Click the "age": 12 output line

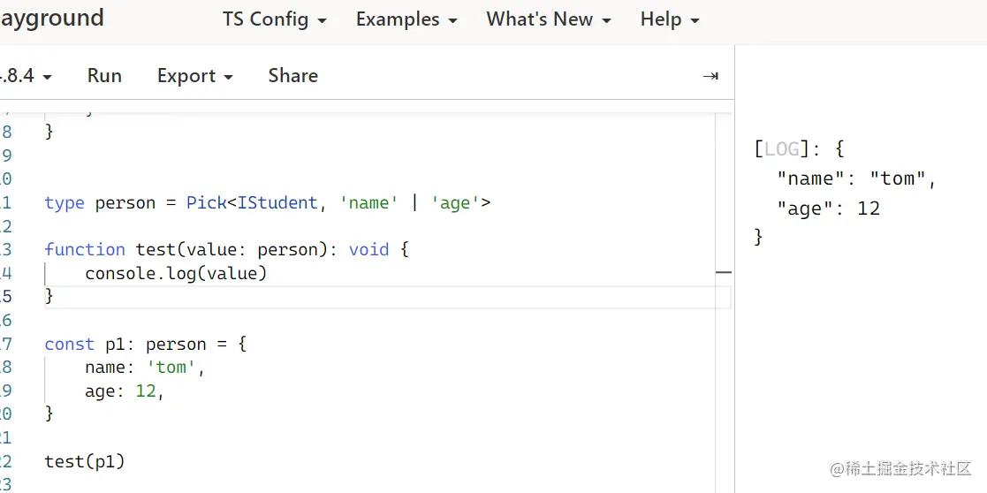point(828,209)
